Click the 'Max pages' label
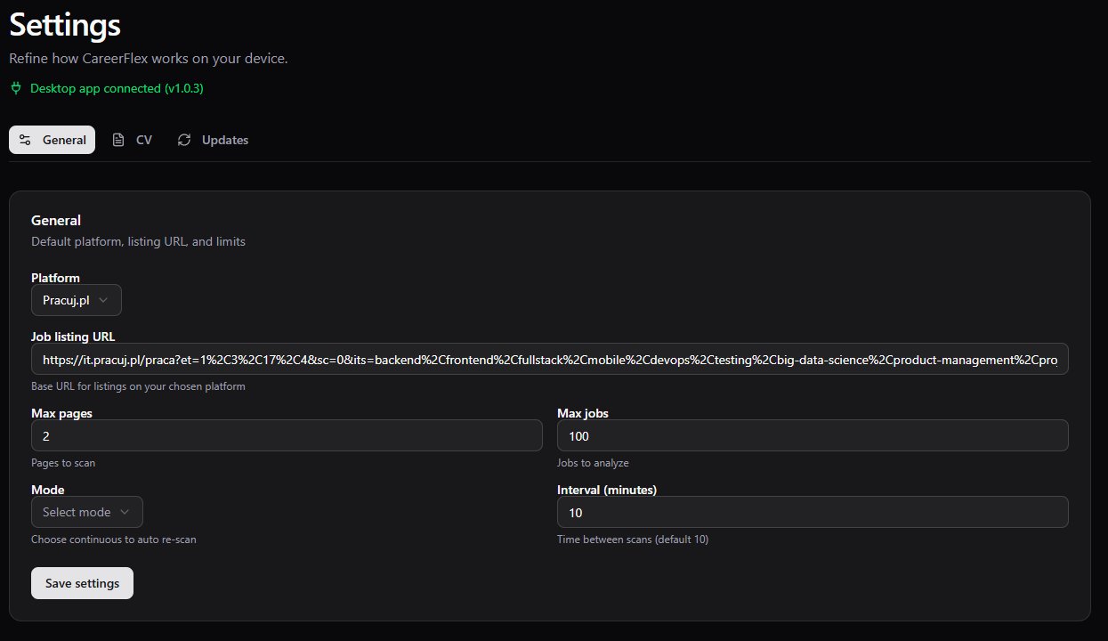This screenshot has width=1108, height=641. coord(61,413)
